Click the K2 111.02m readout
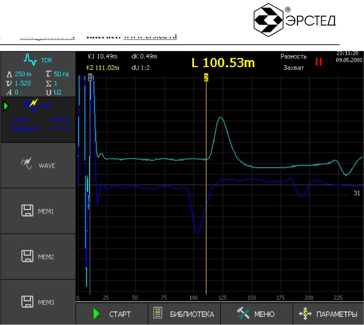364x325 pixels. click(103, 68)
